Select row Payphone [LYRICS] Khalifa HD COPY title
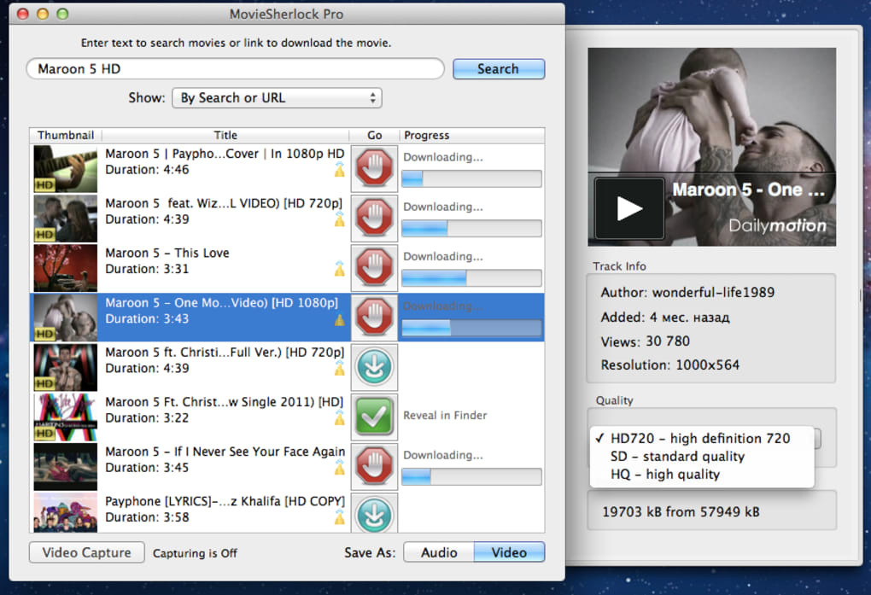The width and height of the screenshot is (871, 595). [225, 501]
